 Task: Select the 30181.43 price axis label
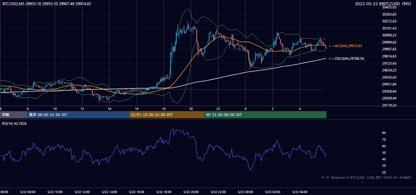click(389, 28)
